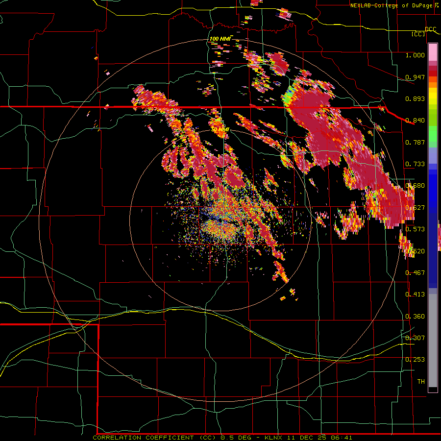Click the 0.787 scale label

(x=415, y=142)
